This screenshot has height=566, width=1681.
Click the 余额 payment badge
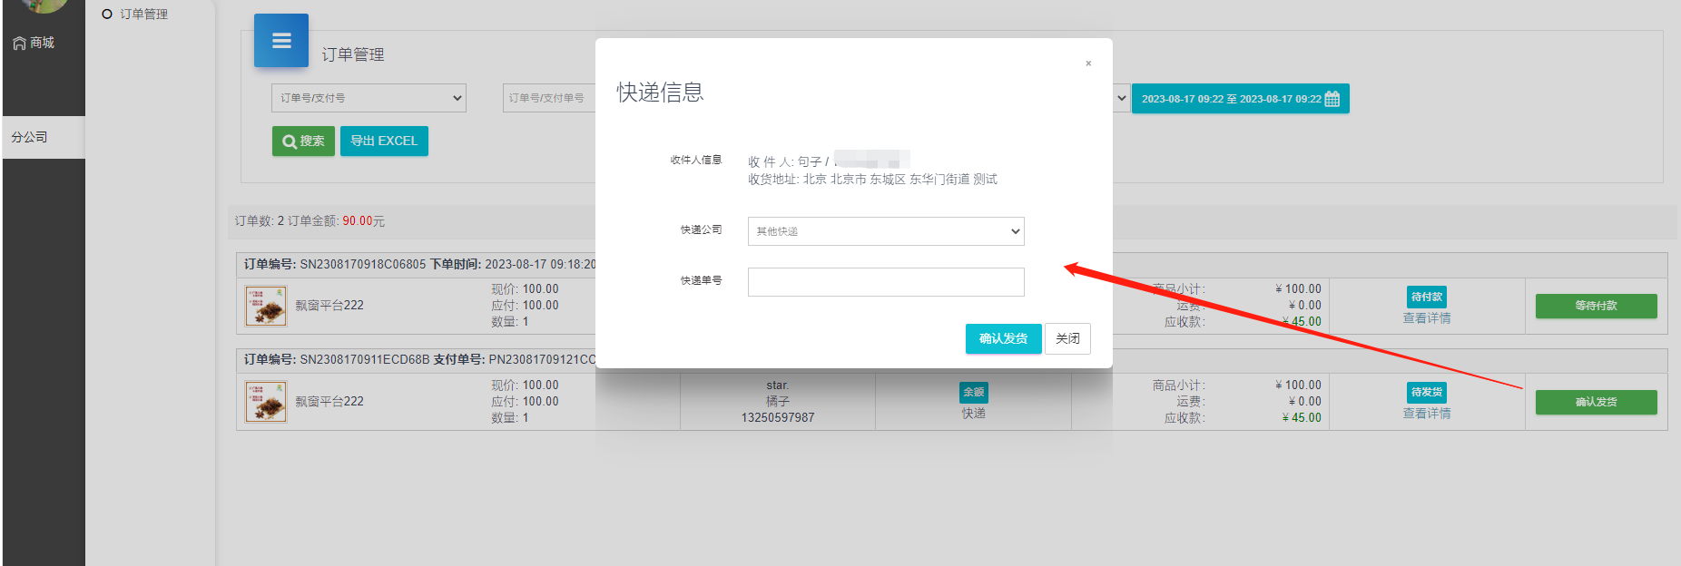(x=974, y=392)
